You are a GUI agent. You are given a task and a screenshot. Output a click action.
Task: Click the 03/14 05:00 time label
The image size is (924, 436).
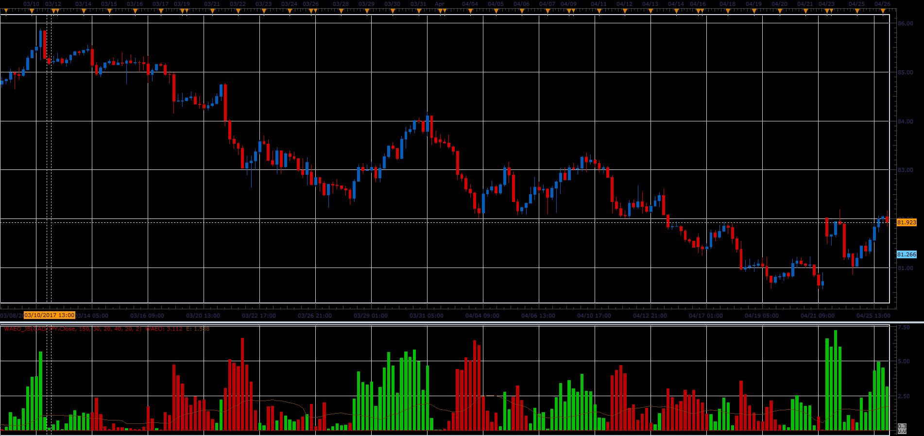(x=92, y=316)
